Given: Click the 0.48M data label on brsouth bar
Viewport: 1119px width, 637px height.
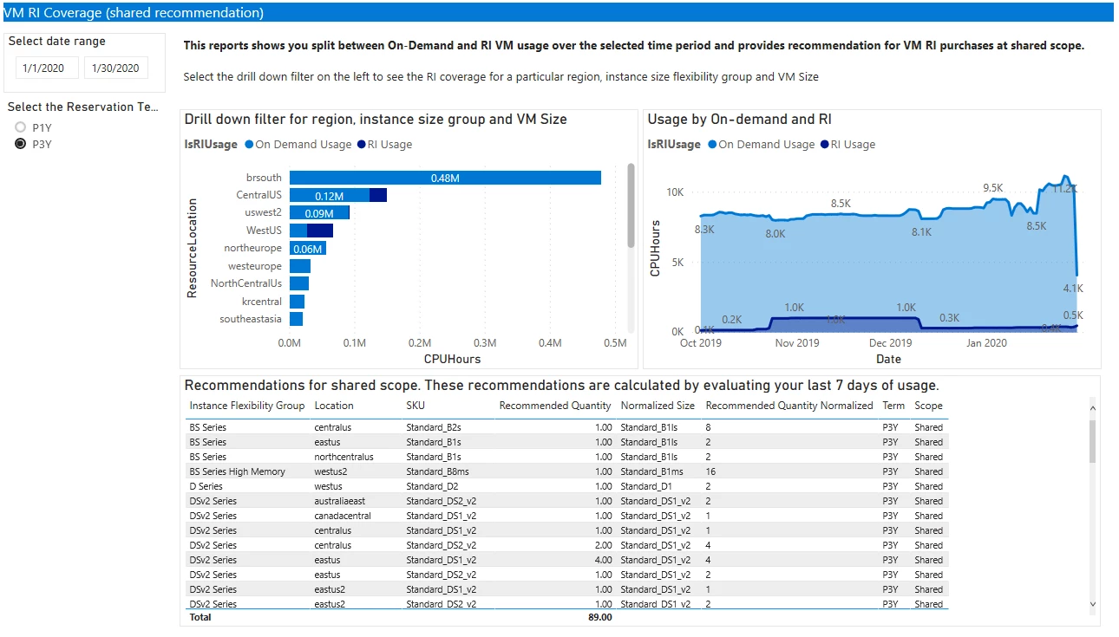Looking at the screenshot, I should (x=445, y=178).
